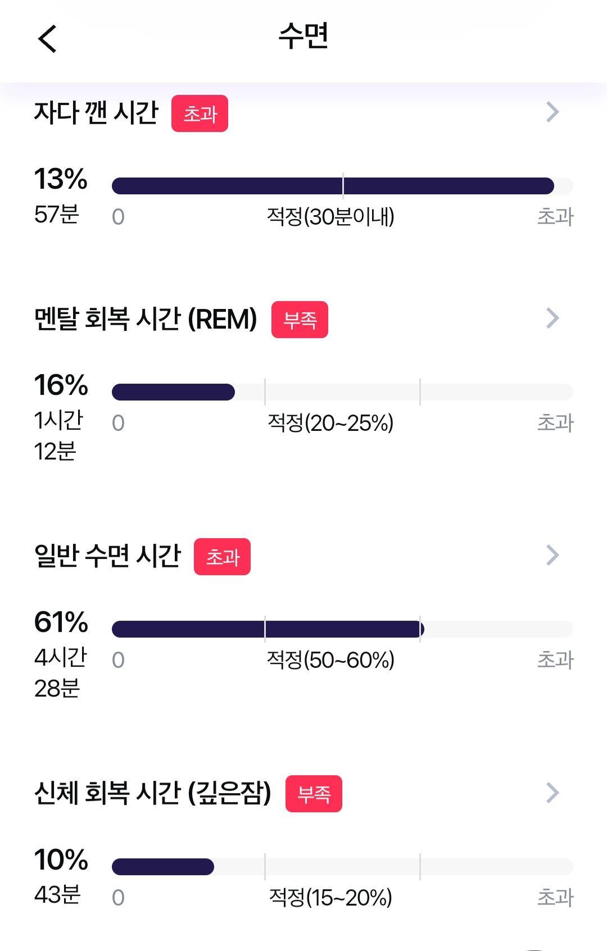Select the 신체 회복 시간 (깊은잠) heading

pos(152,793)
